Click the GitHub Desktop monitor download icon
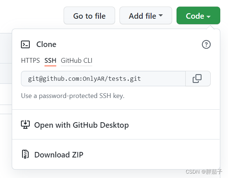228x178 pixels. tap(25, 124)
